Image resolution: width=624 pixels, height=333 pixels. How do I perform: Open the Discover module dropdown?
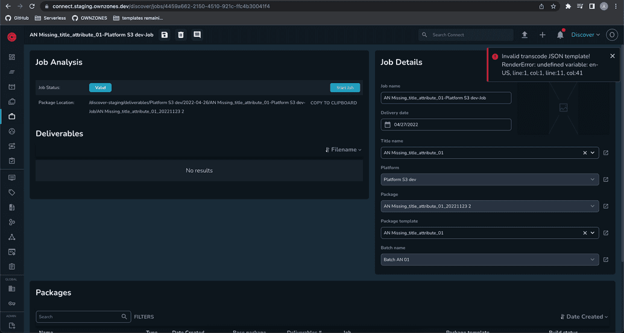585,35
